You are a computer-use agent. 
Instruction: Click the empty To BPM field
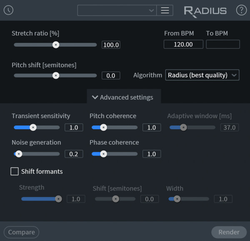coord(223,44)
